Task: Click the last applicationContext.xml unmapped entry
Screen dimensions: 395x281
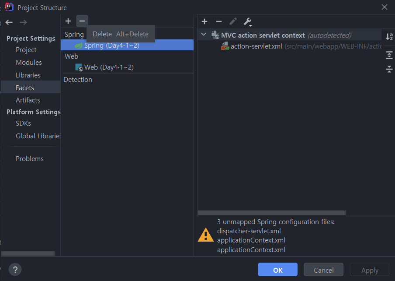Action: 251,250
